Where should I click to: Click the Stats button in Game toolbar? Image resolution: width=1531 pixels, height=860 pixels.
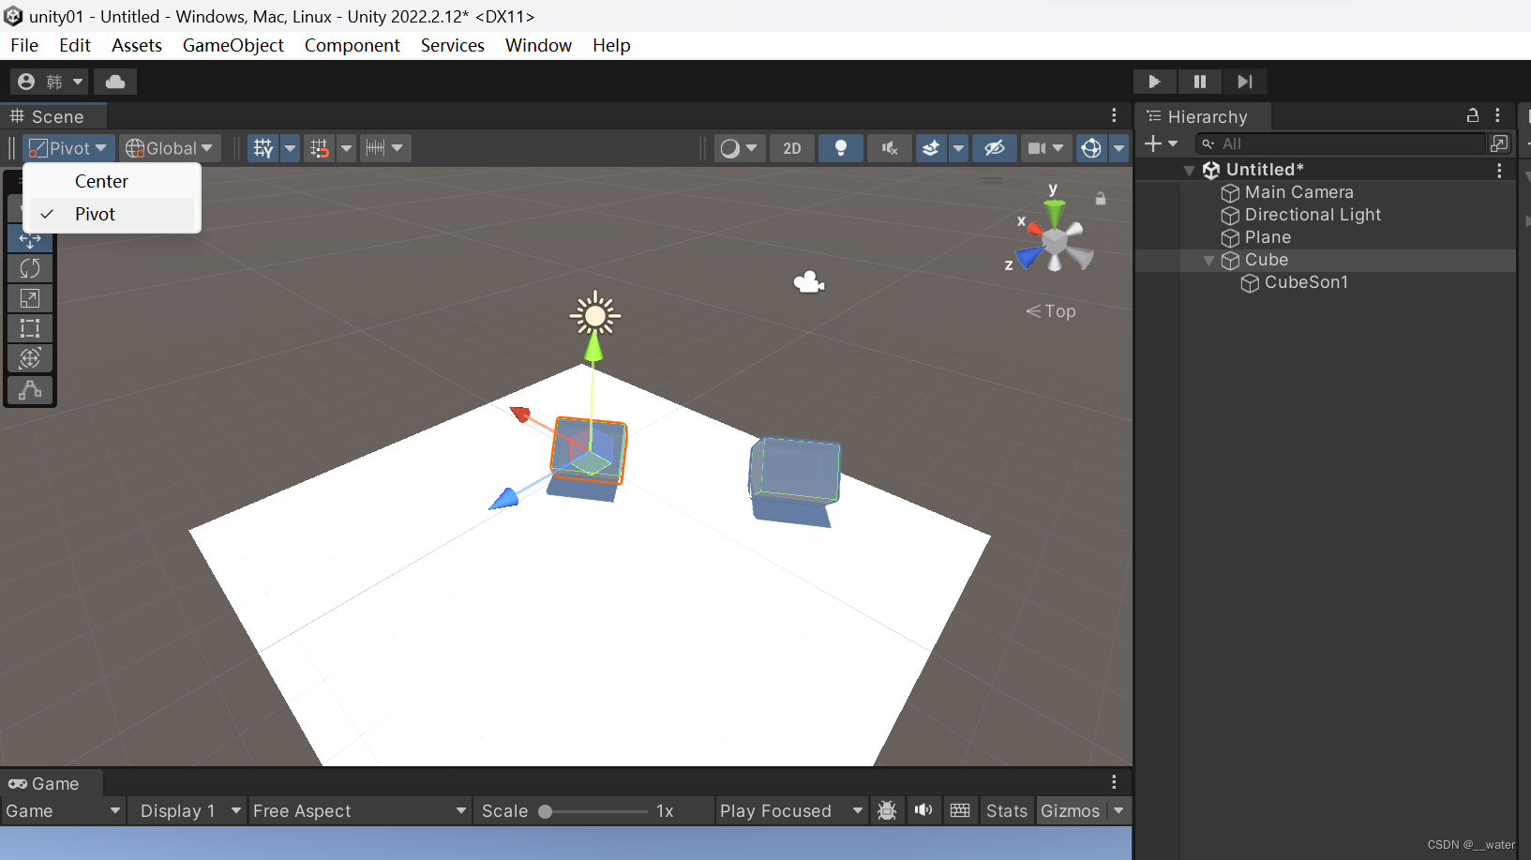[1006, 810]
